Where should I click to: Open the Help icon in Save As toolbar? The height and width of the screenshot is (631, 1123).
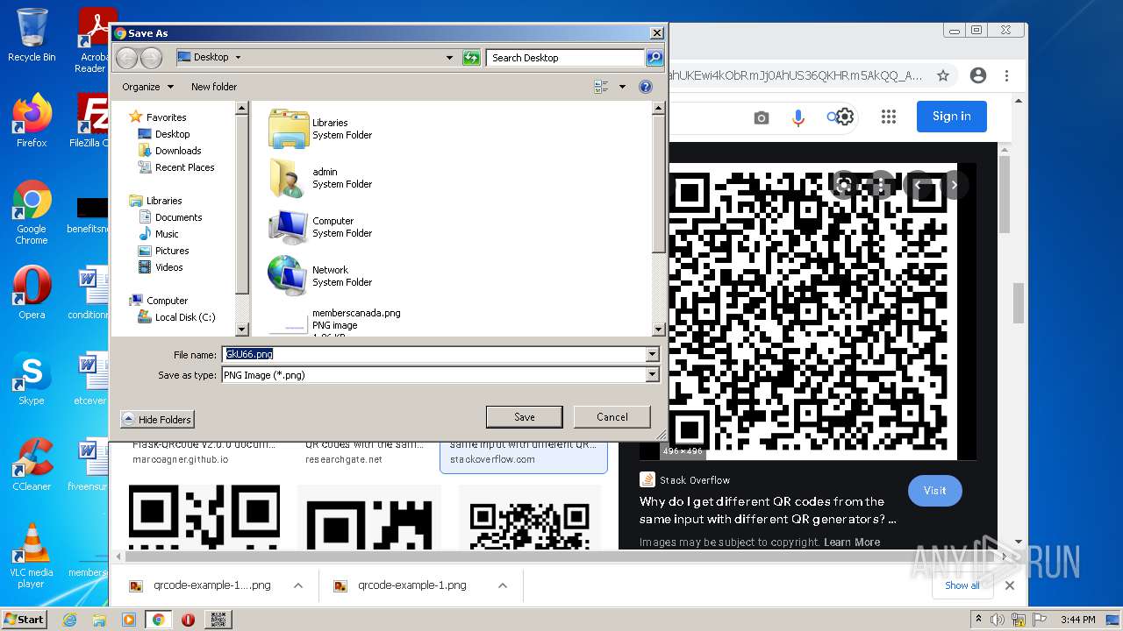coord(646,87)
